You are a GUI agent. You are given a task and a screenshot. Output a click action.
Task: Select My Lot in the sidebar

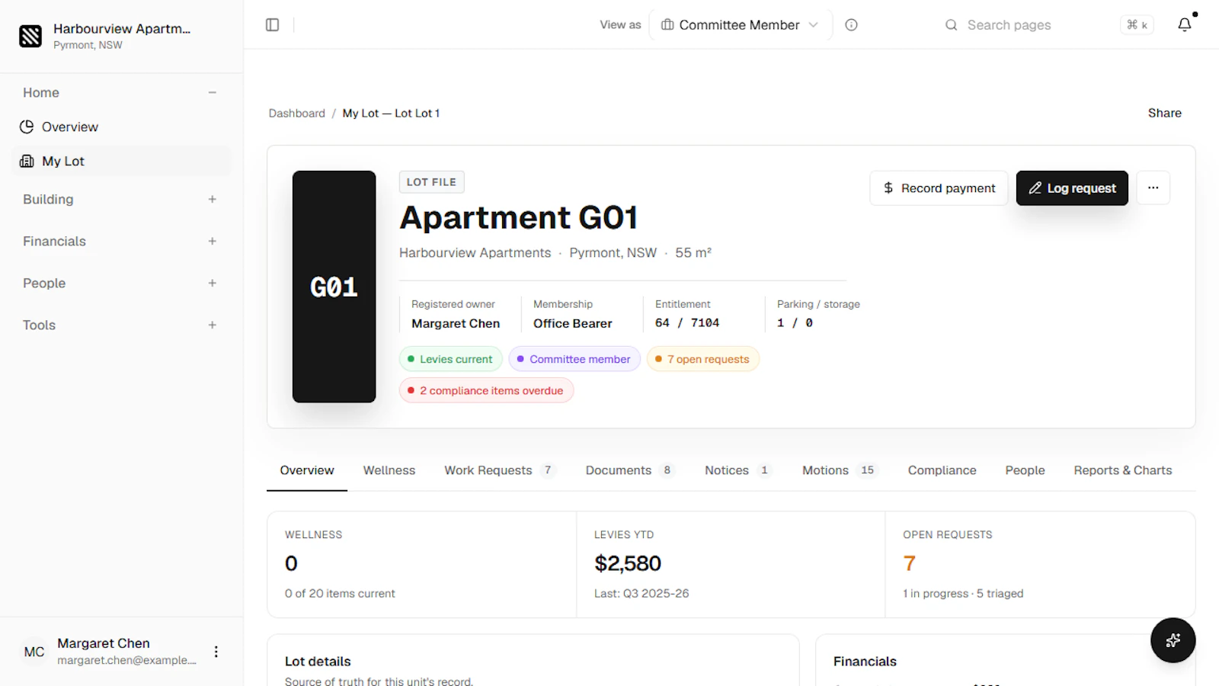122,161
